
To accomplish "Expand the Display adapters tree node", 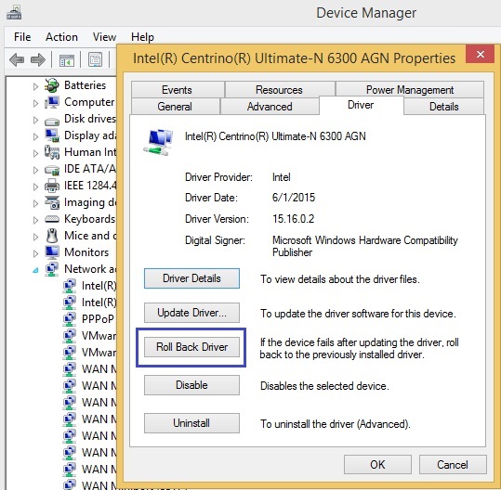I will pos(35,136).
